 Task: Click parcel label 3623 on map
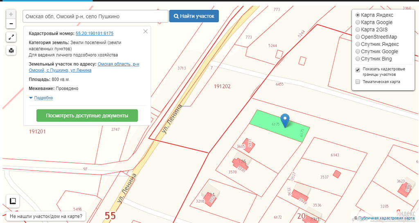(401, 181)
